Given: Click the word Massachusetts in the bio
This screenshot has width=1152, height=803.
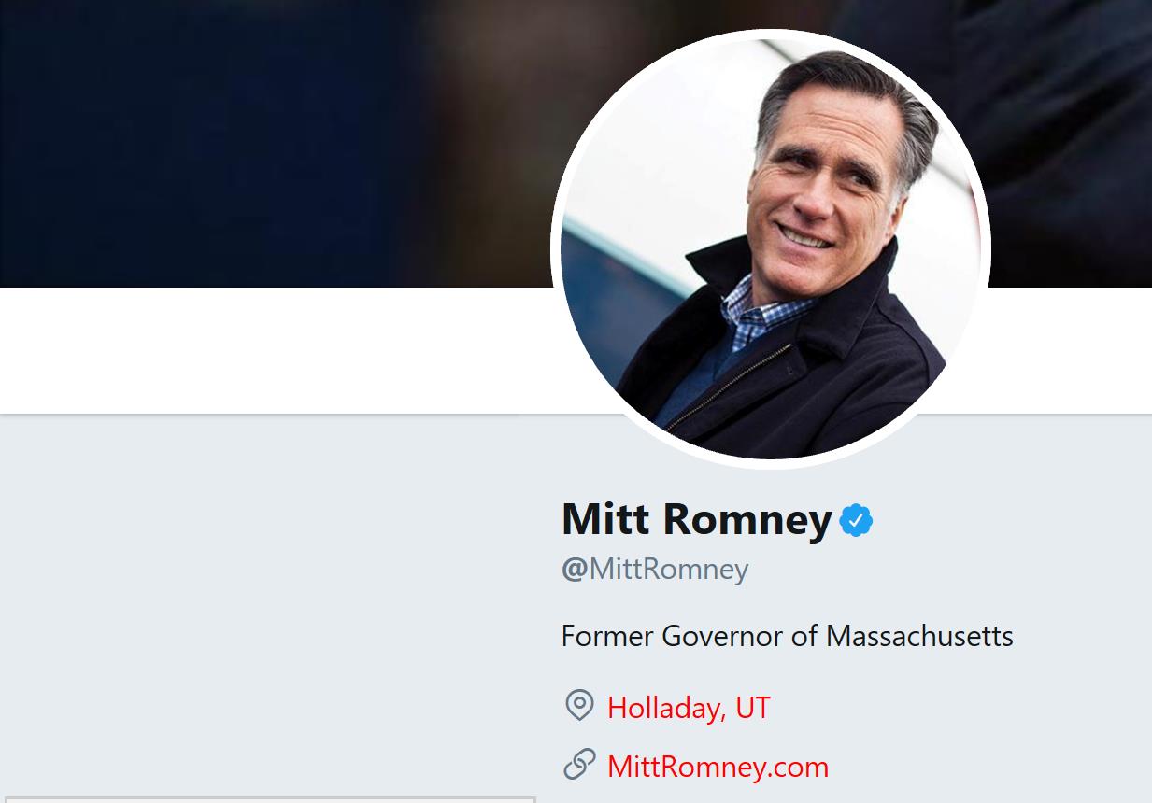Looking at the screenshot, I should click(x=919, y=636).
